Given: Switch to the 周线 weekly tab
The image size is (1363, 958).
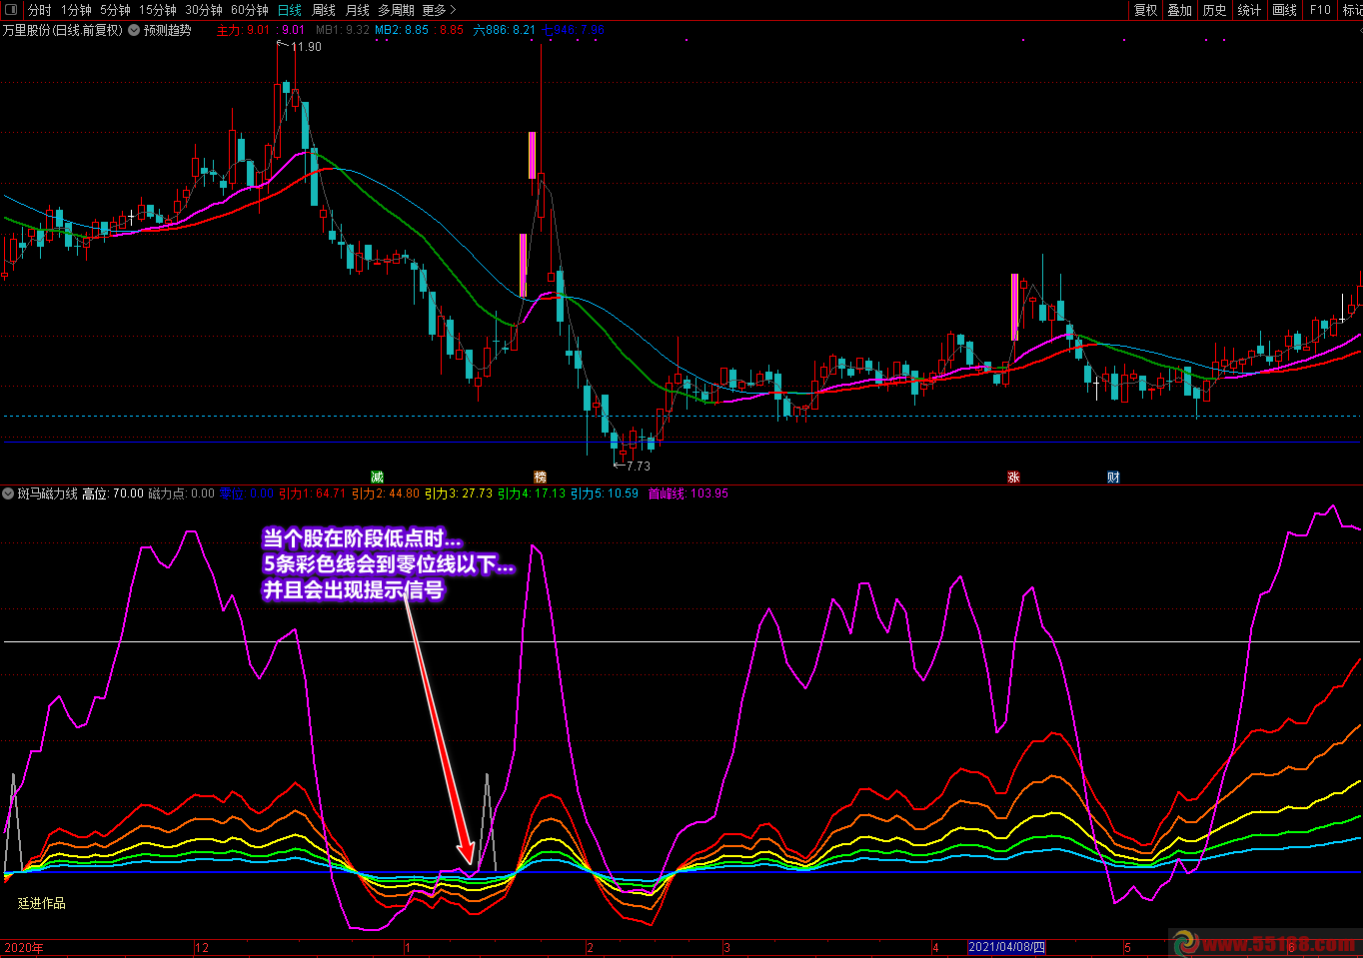Looking at the screenshot, I should [x=324, y=10].
